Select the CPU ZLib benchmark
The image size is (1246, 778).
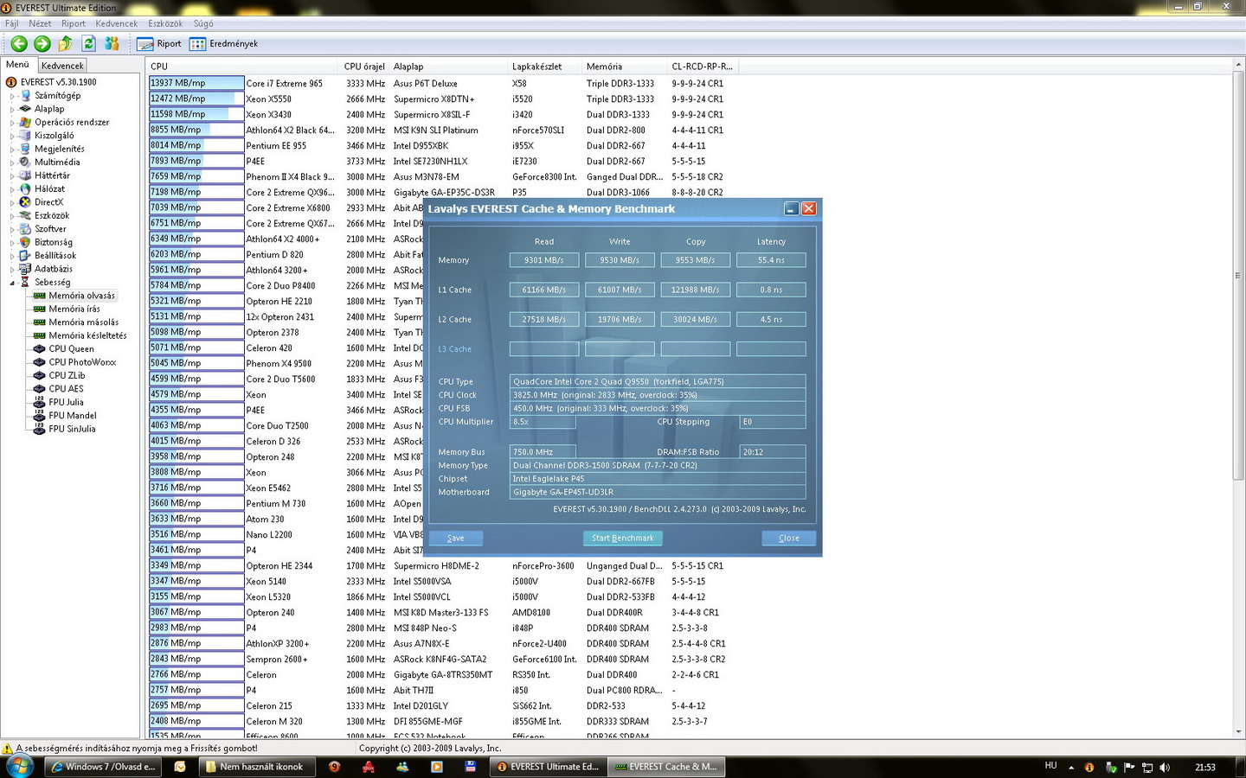coord(67,376)
